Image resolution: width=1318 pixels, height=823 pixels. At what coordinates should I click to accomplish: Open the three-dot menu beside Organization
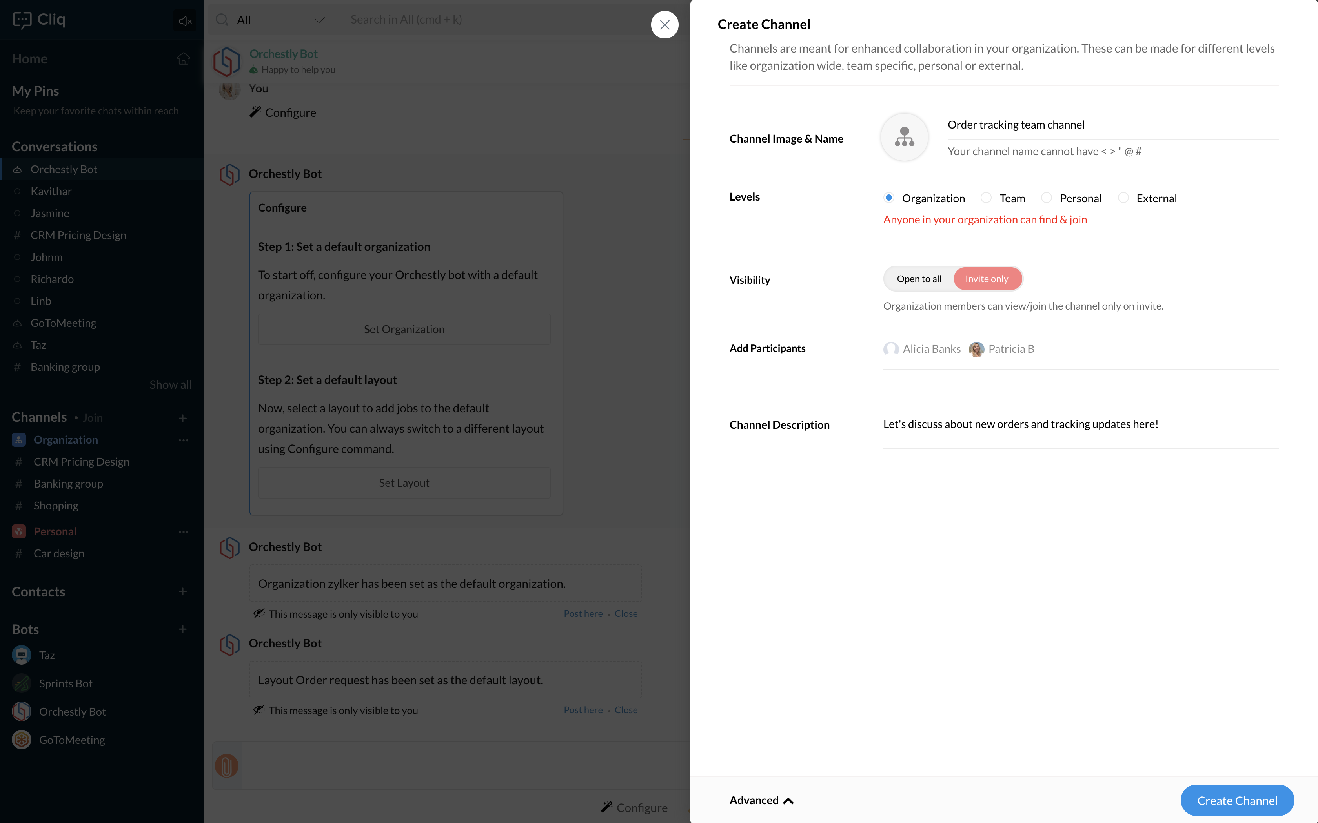[183, 440]
